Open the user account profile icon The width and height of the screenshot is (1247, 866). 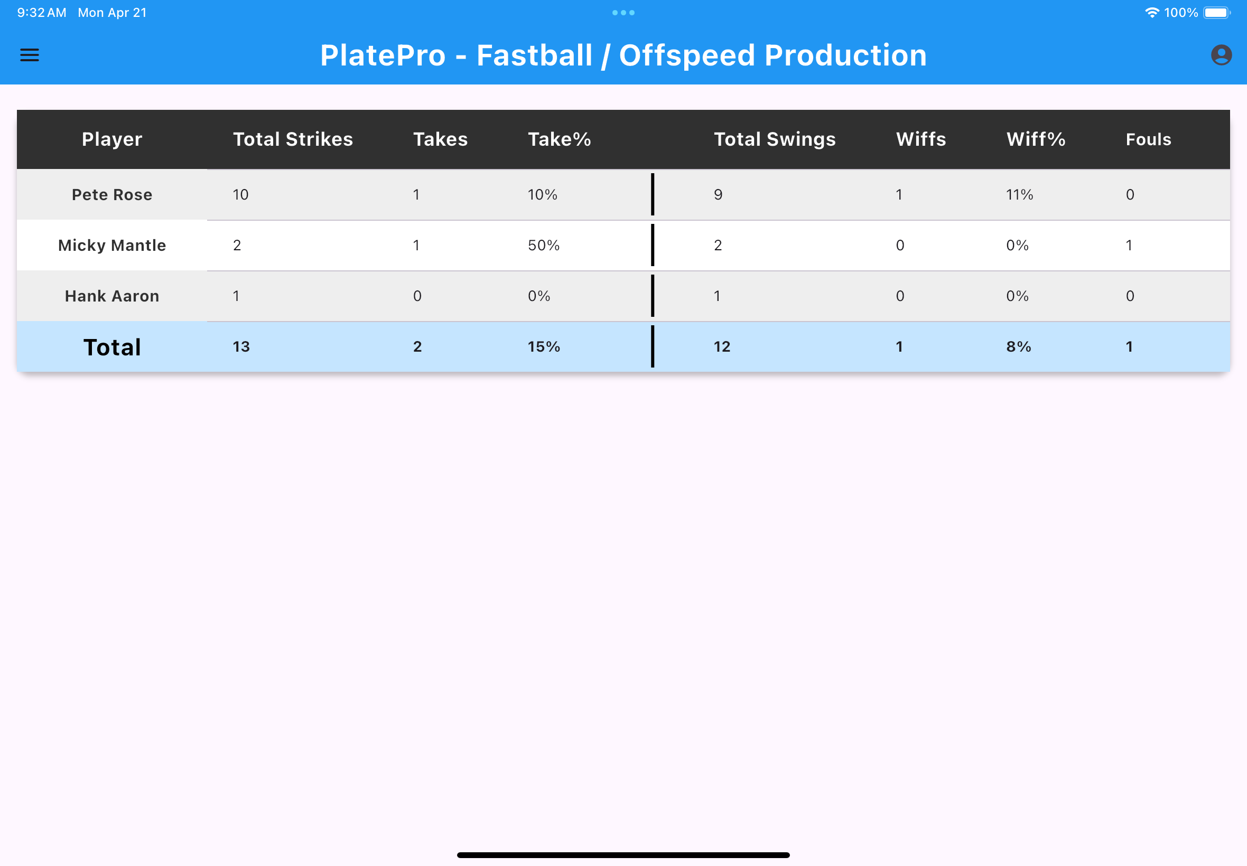point(1221,55)
